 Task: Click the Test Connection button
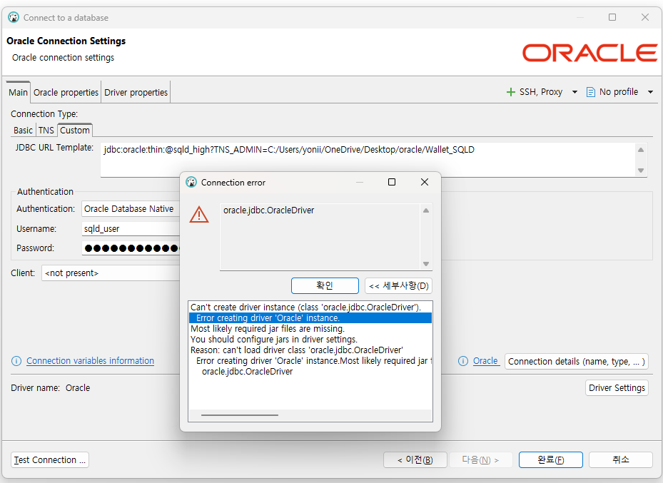tap(49, 459)
